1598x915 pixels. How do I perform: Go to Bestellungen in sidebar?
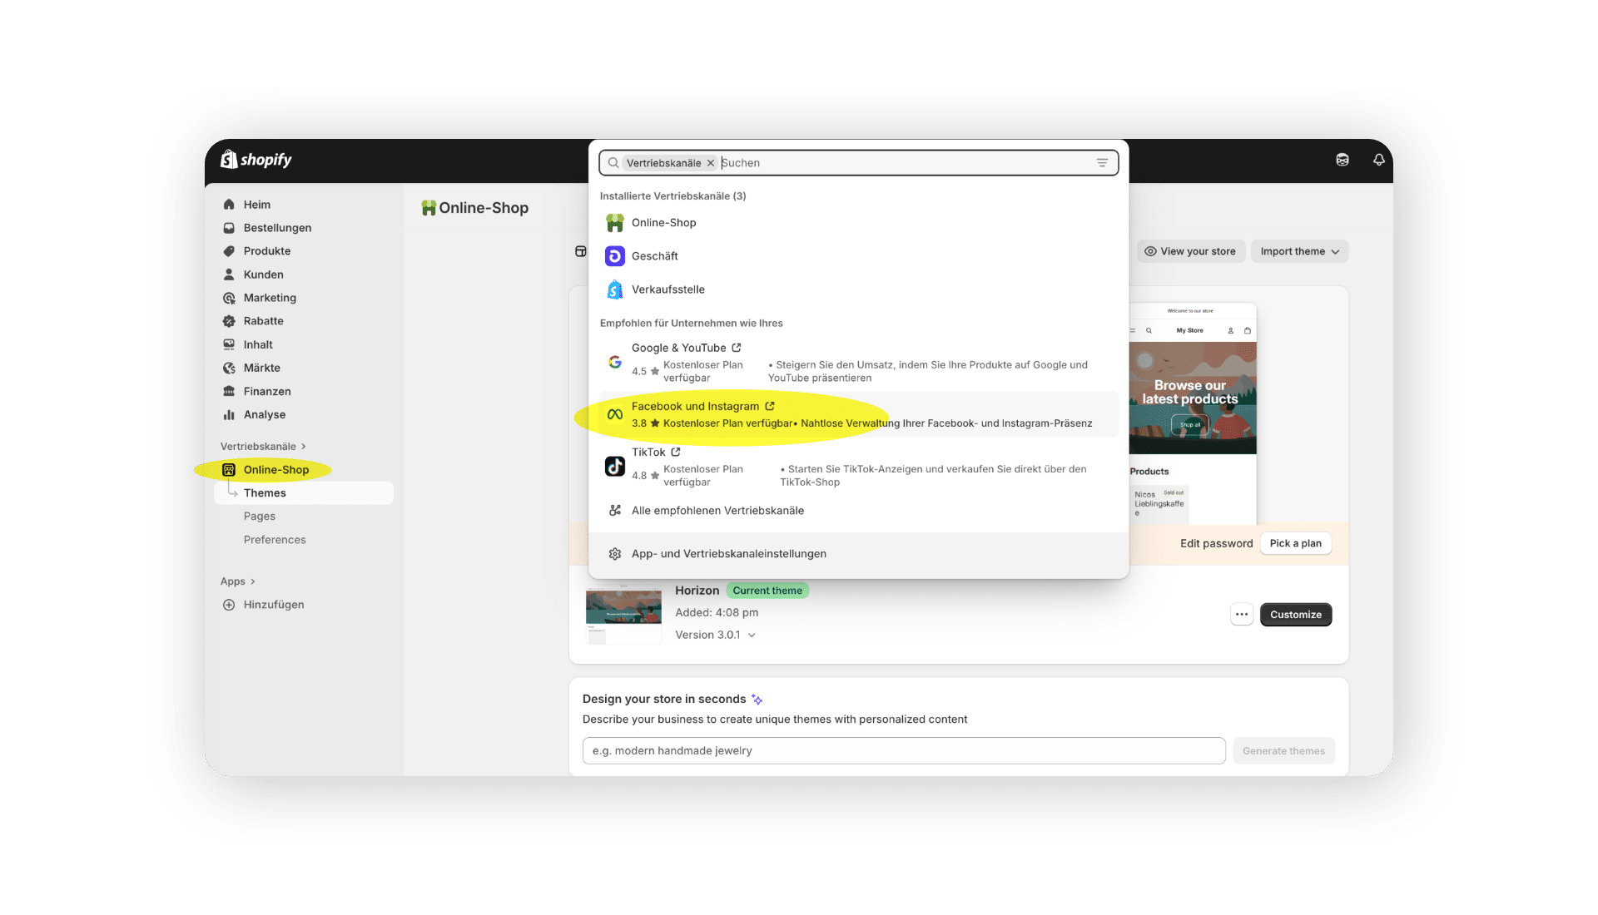[x=277, y=228]
